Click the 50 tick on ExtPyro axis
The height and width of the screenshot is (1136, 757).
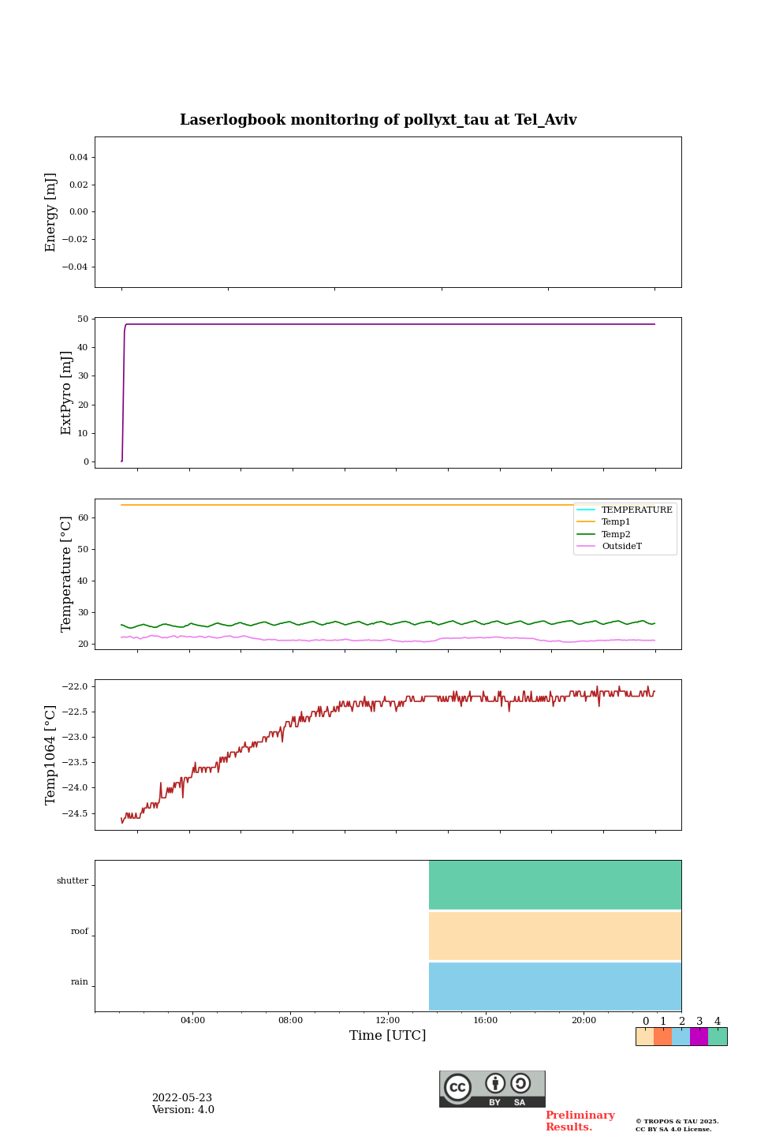(83, 319)
